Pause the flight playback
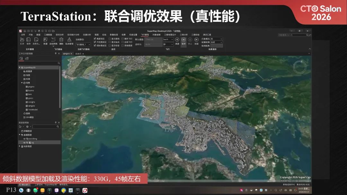347x195 pixels. click(x=184, y=39)
